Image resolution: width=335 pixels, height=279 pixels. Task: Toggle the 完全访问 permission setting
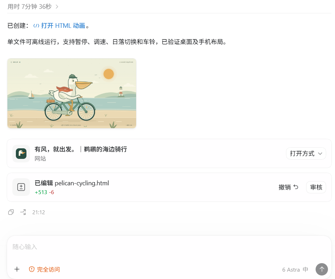44,269
